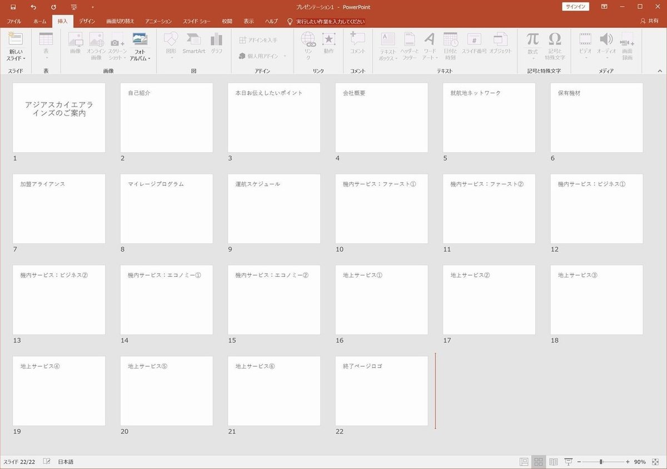Click the 90% zoom level
667x469 pixels.
pos(640,462)
